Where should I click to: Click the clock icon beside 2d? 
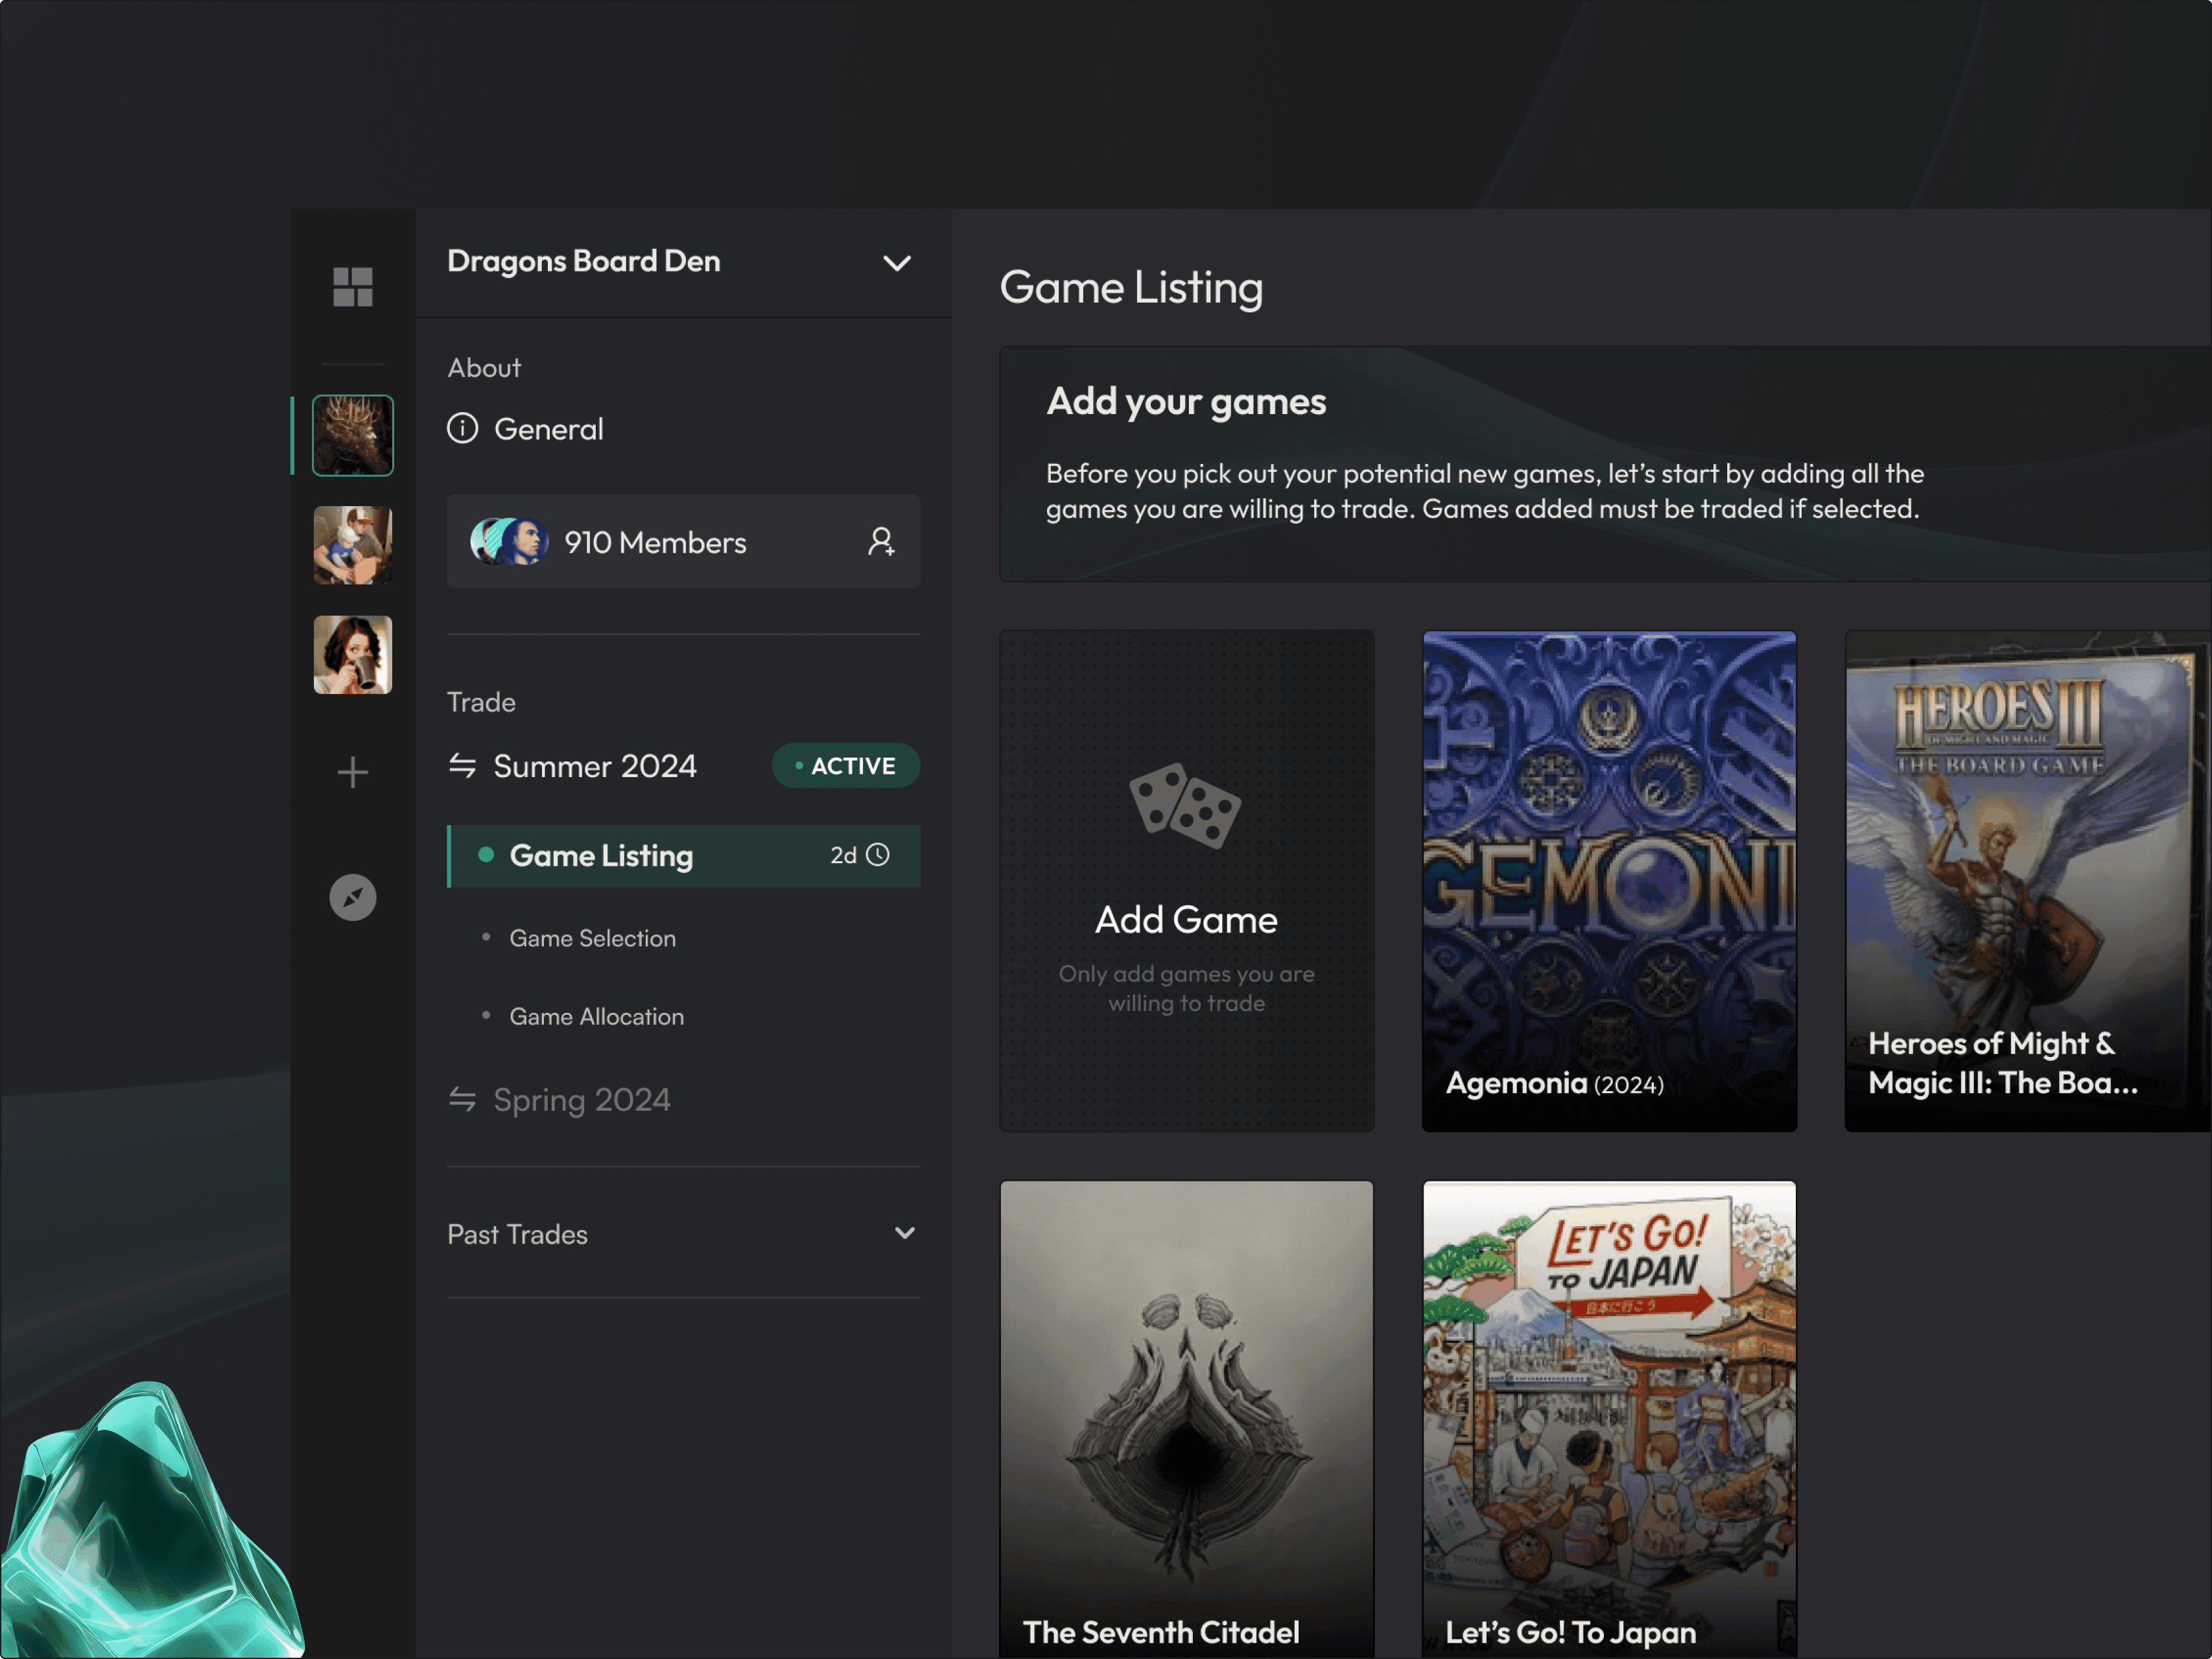(878, 855)
